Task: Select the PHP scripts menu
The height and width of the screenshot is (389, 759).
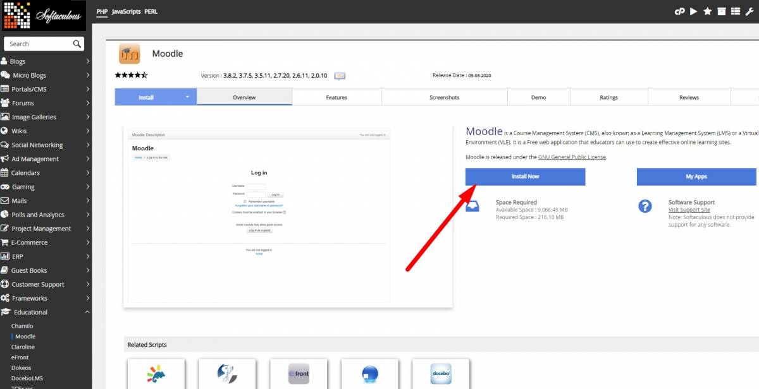Action: click(x=102, y=11)
